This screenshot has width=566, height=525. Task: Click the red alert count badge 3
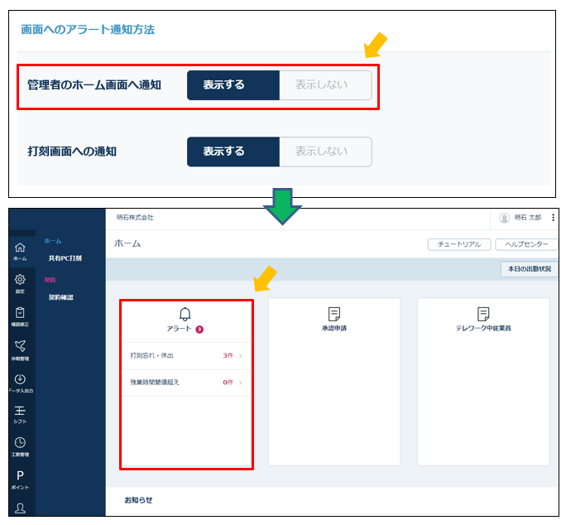point(199,330)
